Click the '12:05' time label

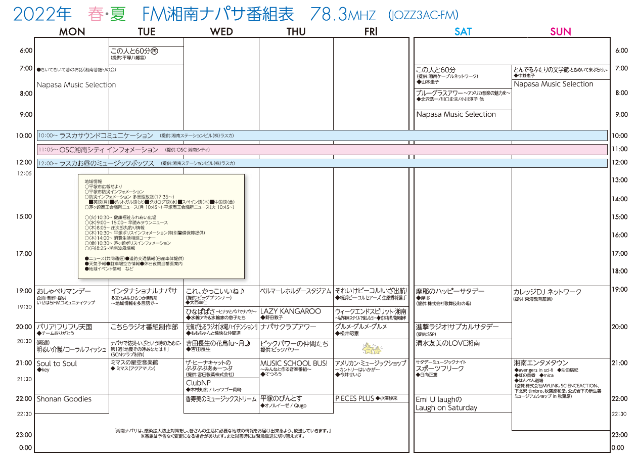coord(24,173)
